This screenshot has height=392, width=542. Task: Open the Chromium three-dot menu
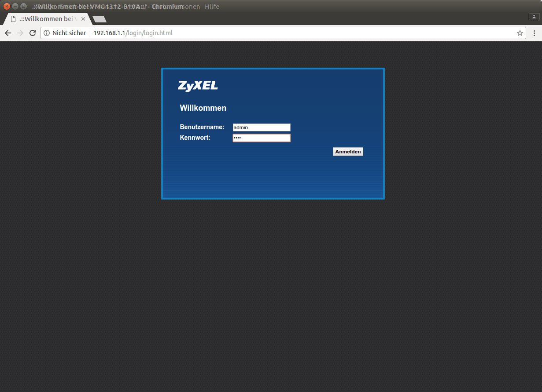click(534, 33)
